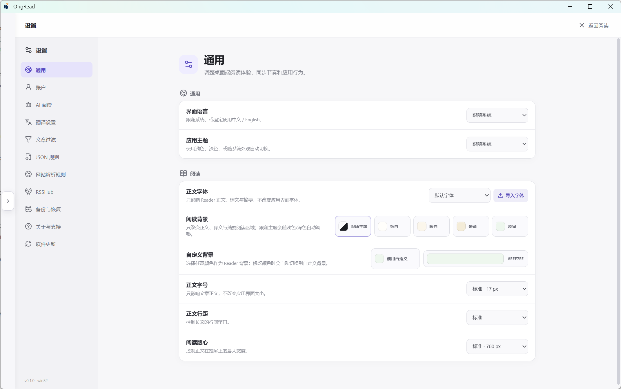
Task: Click the funnel icon for 文章过滤
Action: point(28,140)
